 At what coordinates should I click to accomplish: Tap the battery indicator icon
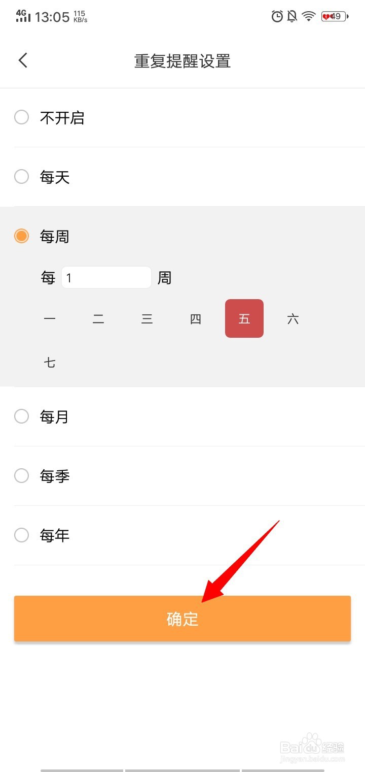[x=335, y=17]
